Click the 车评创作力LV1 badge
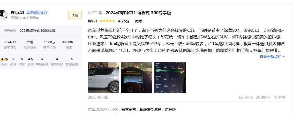This screenshot has height=114, width=293. click(37, 13)
